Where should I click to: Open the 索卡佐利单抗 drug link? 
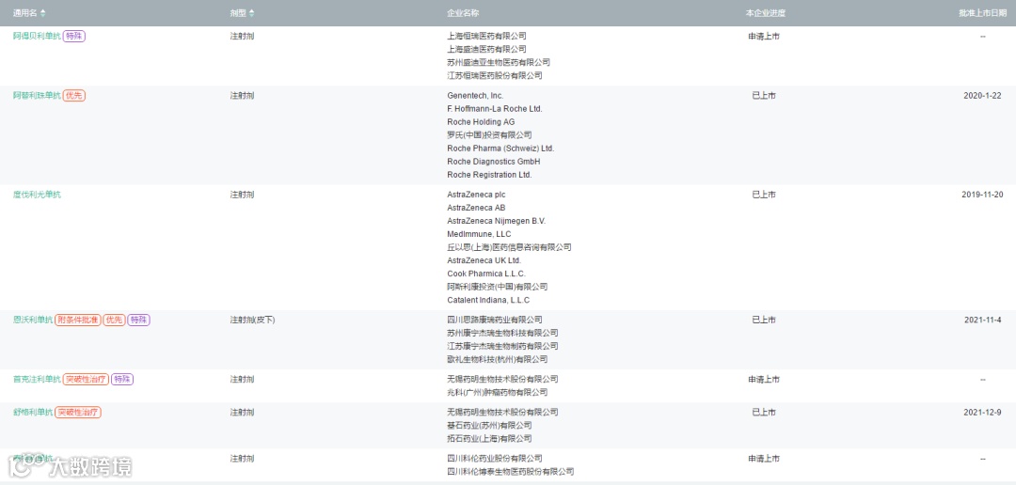[x=37, y=380]
